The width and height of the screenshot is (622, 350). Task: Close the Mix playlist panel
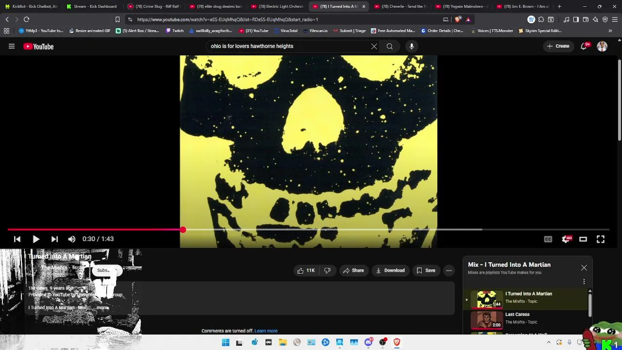584,268
